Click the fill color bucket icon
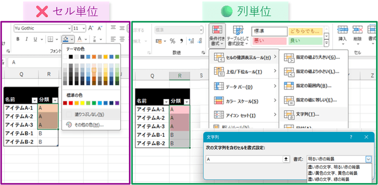This screenshot has height=185, width=378. tap(65, 39)
